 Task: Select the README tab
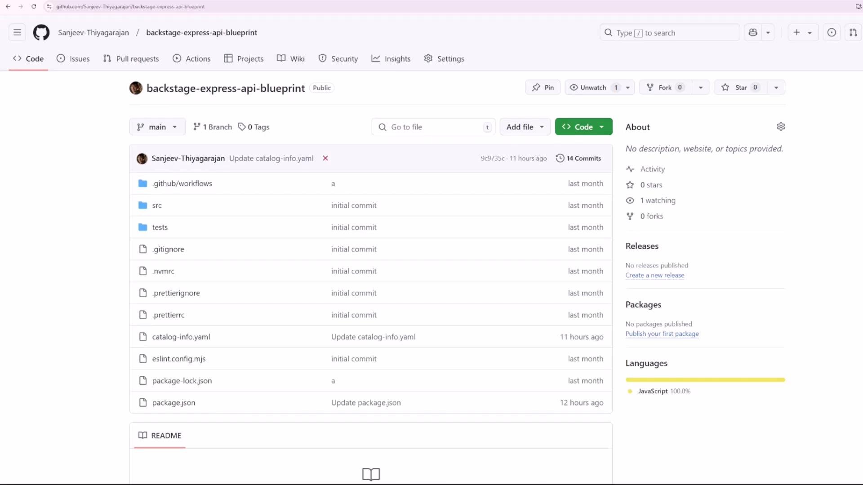click(160, 435)
